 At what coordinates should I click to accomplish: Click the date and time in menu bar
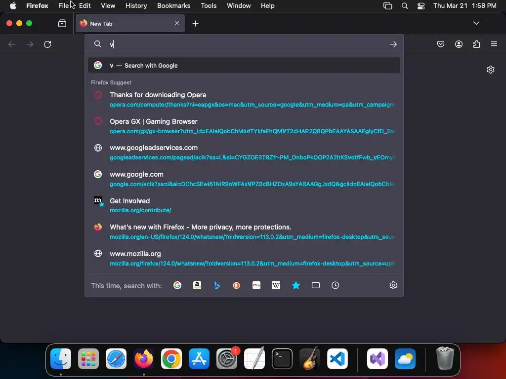click(x=464, y=5)
